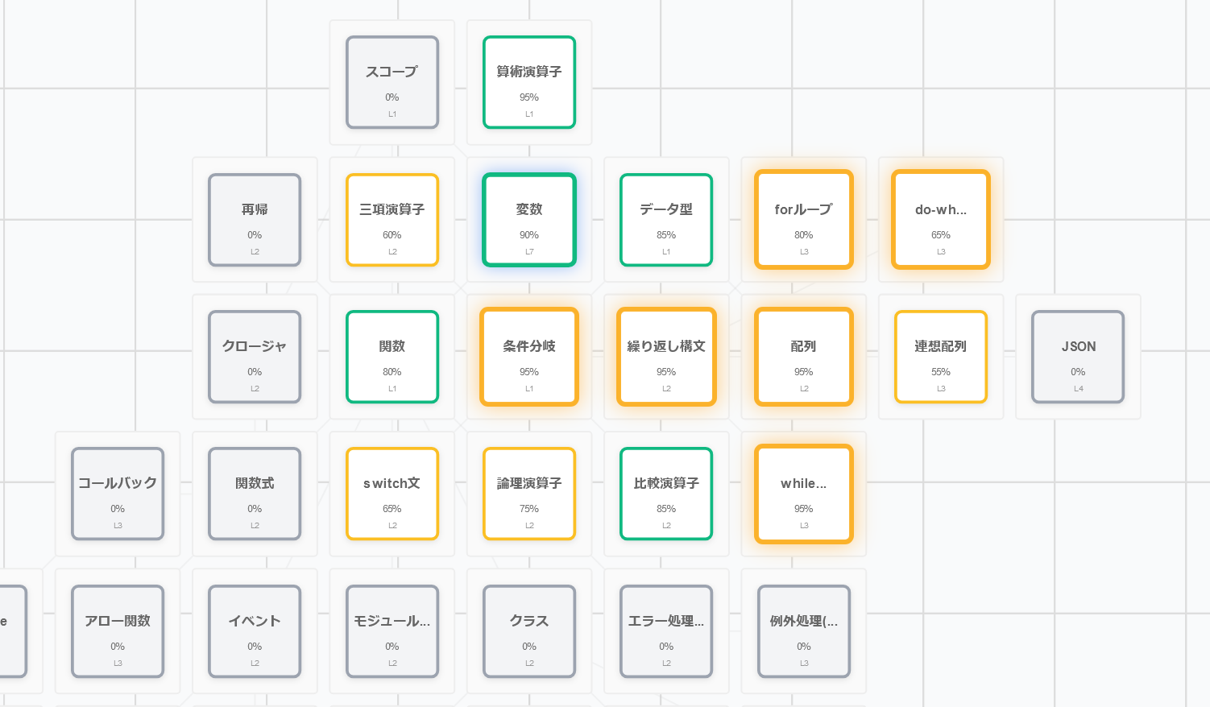Select the 変数 (Variables) node

coord(529,219)
